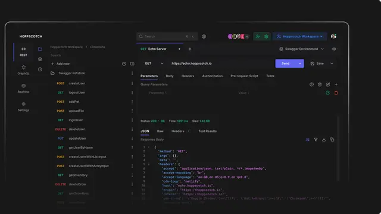The width and height of the screenshot is (381, 214).
Task: Show the environments layers panel
Action: (40, 59)
